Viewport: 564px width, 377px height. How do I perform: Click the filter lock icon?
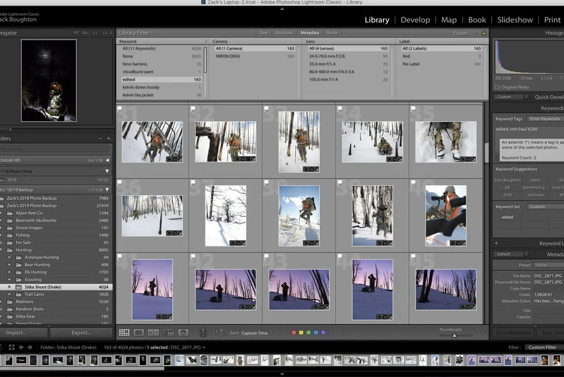click(483, 33)
